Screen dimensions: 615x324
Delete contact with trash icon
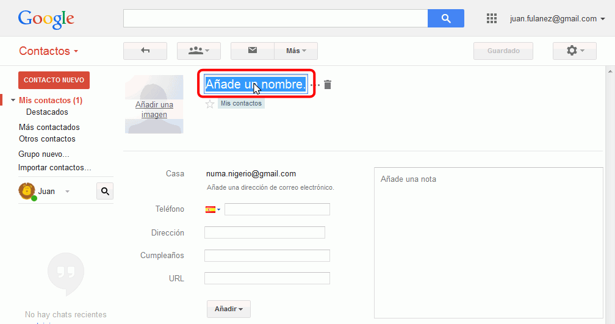coord(328,84)
